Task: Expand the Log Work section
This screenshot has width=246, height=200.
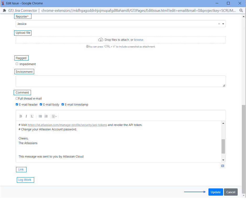Action: tap(25, 180)
